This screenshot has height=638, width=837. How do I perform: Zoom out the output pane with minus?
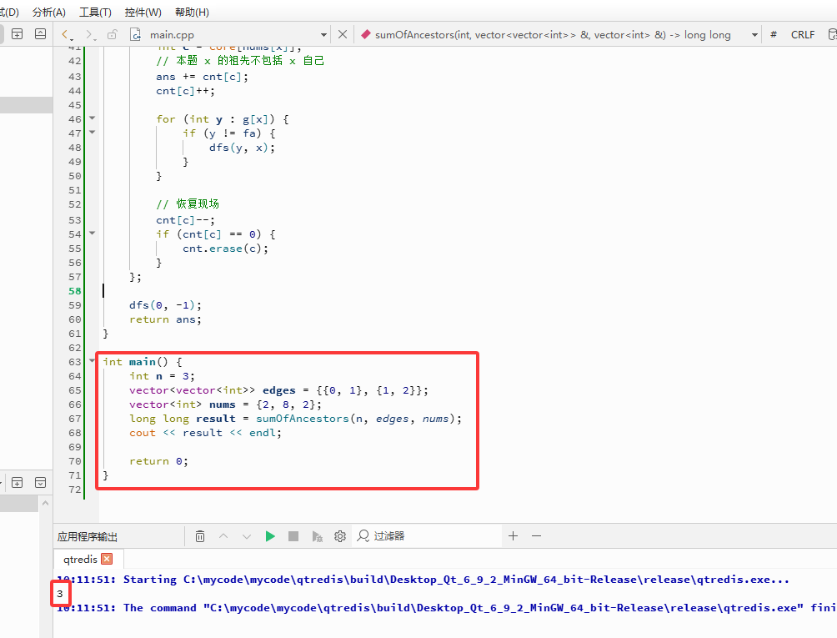(x=537, y=535)
